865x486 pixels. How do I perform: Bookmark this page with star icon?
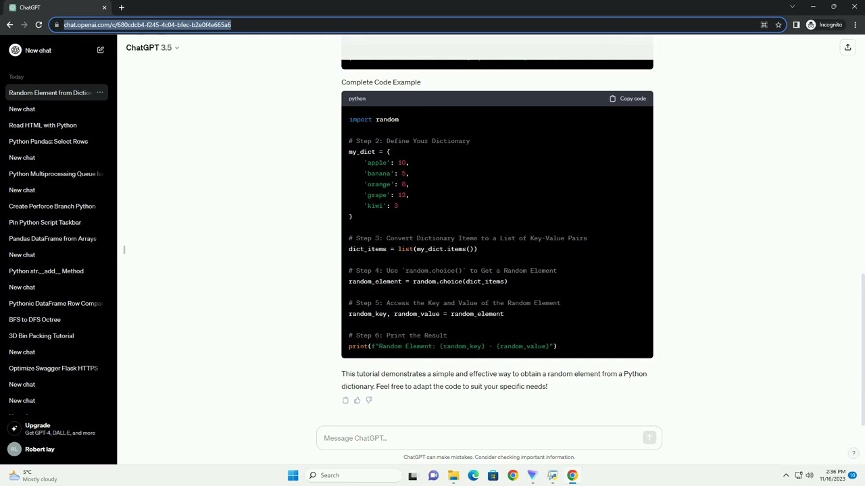coord(778,25)
